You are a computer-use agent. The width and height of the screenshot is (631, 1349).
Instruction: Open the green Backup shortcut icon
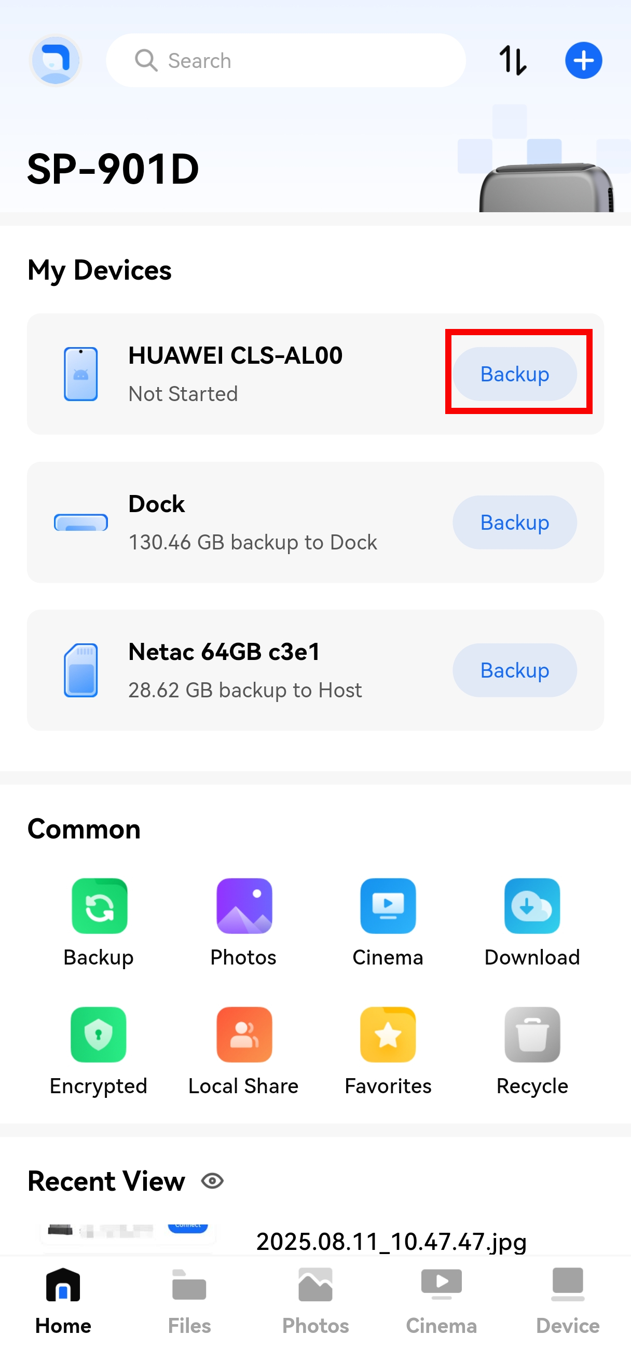[99, 906]
